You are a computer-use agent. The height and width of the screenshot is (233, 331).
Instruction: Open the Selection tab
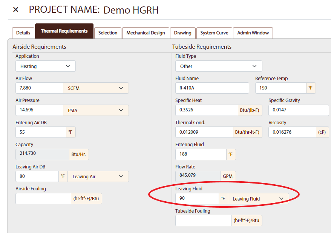pyautogui.click(x=108, y=33)
